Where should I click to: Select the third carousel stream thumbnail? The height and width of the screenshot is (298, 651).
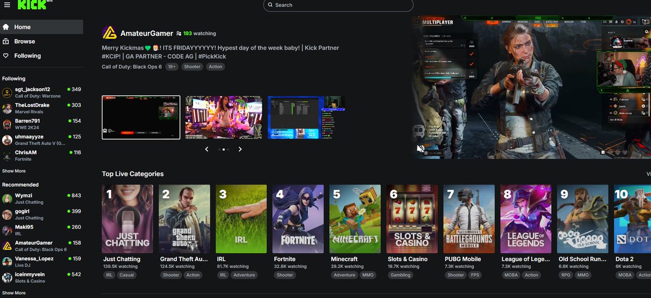pos(307,117)
